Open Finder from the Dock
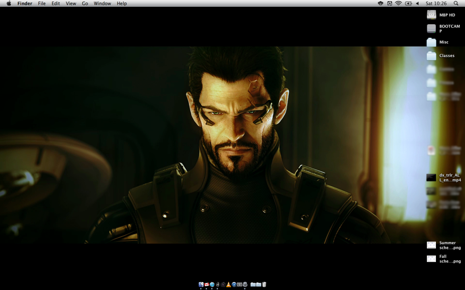 point(201,285)
